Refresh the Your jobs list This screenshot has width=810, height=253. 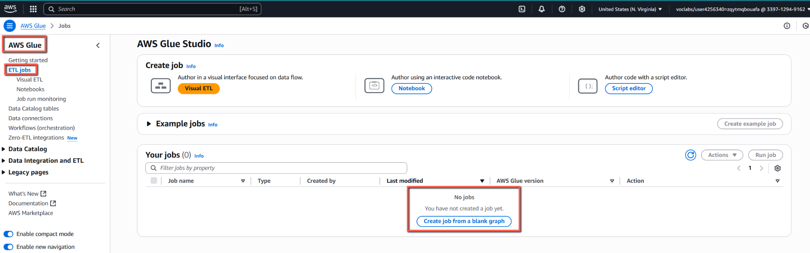tap(691, 155)
